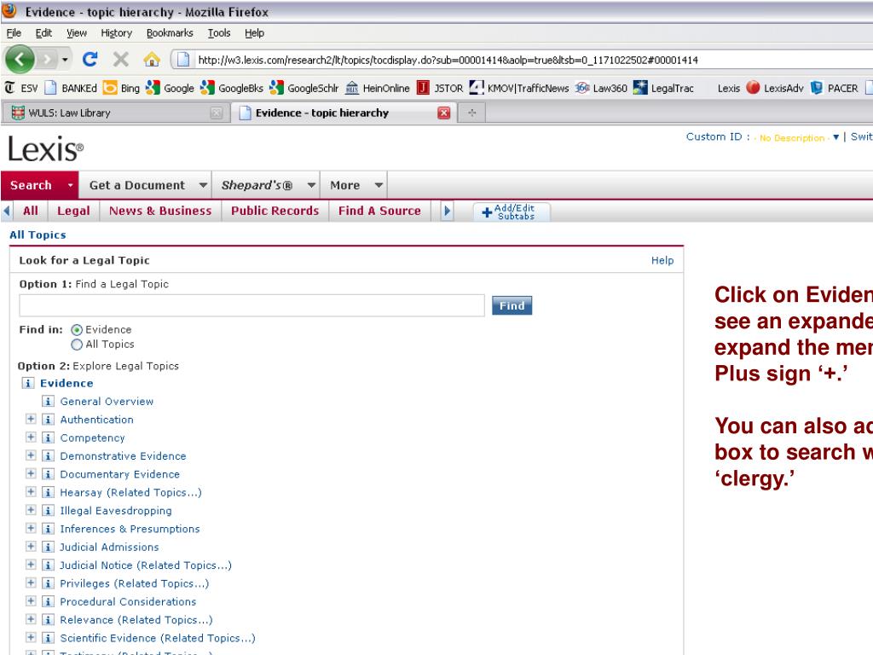Open the Bing bookmark
The image size is (873, 655).
(x=122, y=88)
